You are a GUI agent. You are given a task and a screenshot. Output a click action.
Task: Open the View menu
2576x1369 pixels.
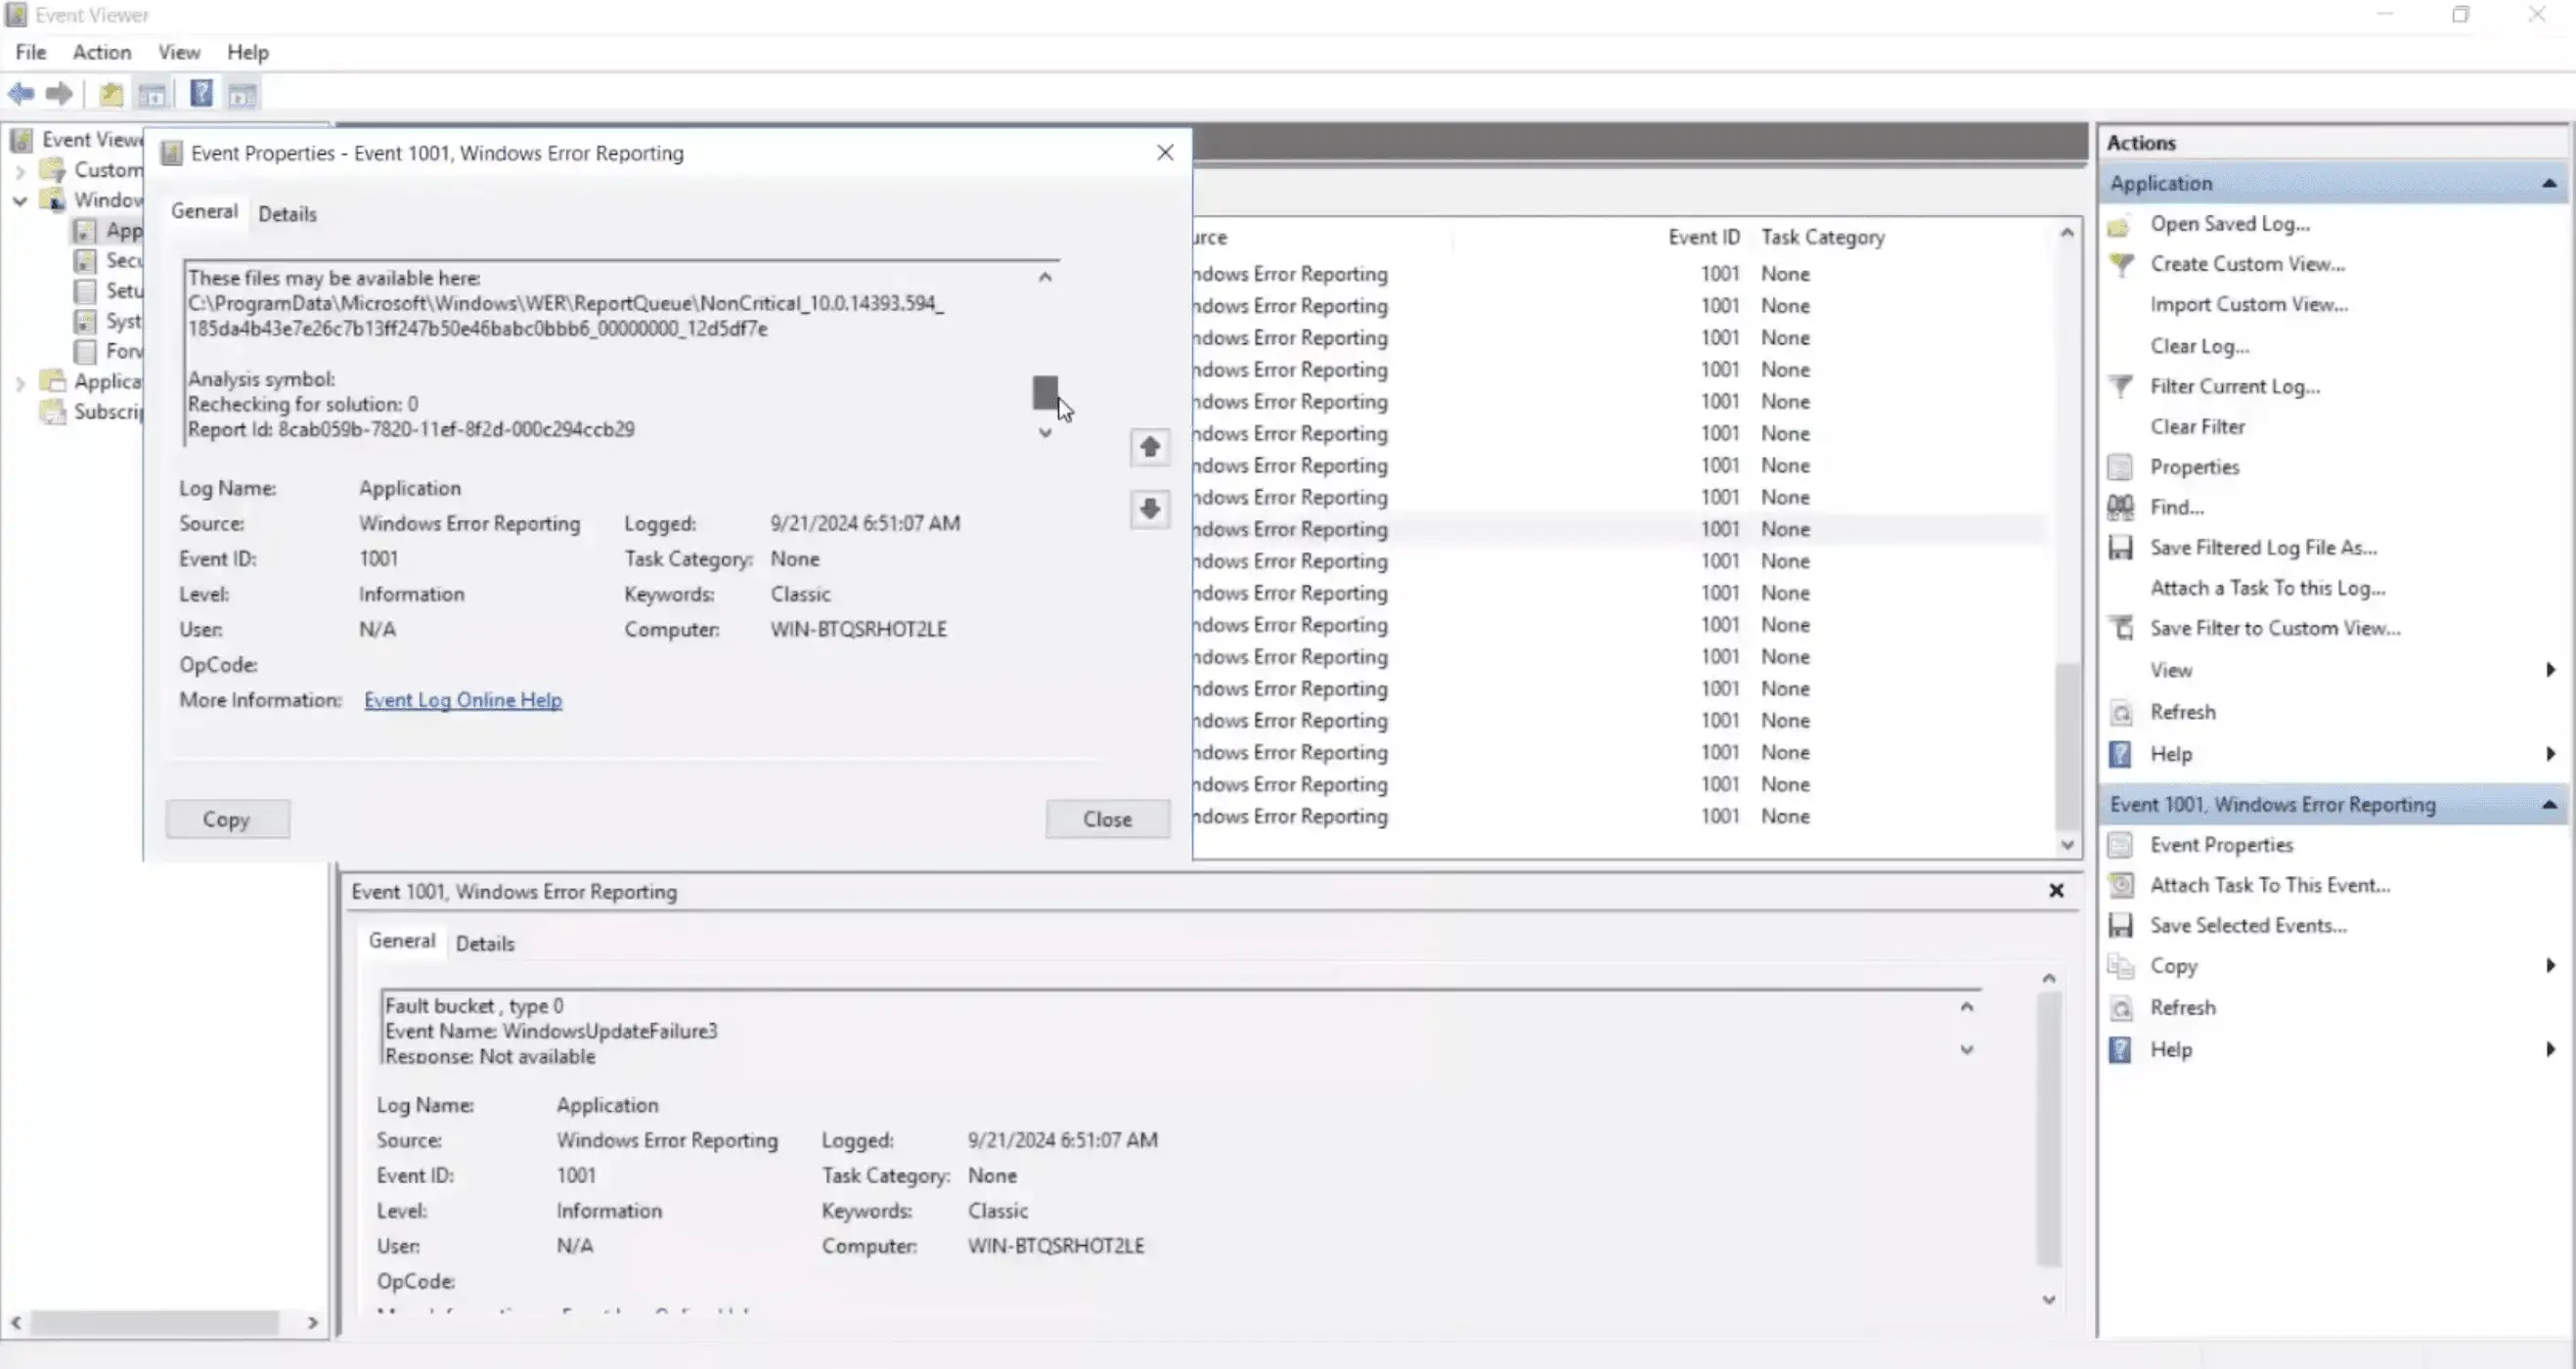pyautogui.click(x=179, y=52)
